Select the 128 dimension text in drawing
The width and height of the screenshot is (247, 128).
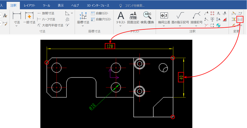coord(110,46)
